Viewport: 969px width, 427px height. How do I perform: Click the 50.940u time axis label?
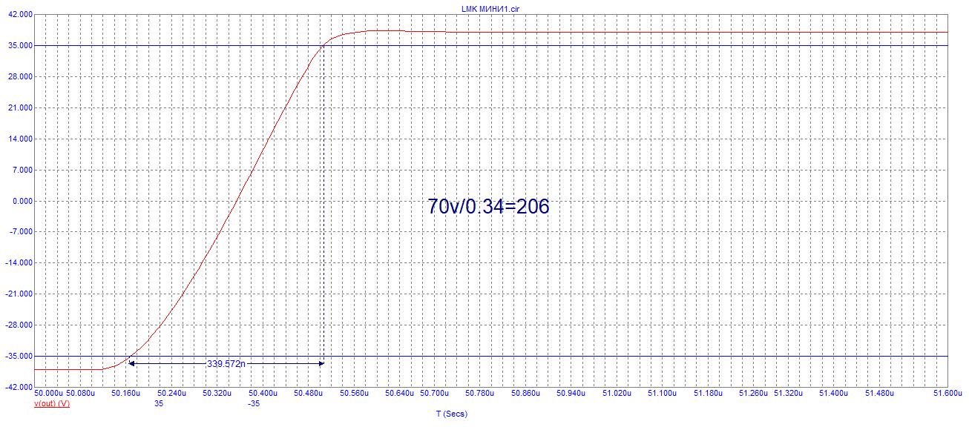pos(571,394)
